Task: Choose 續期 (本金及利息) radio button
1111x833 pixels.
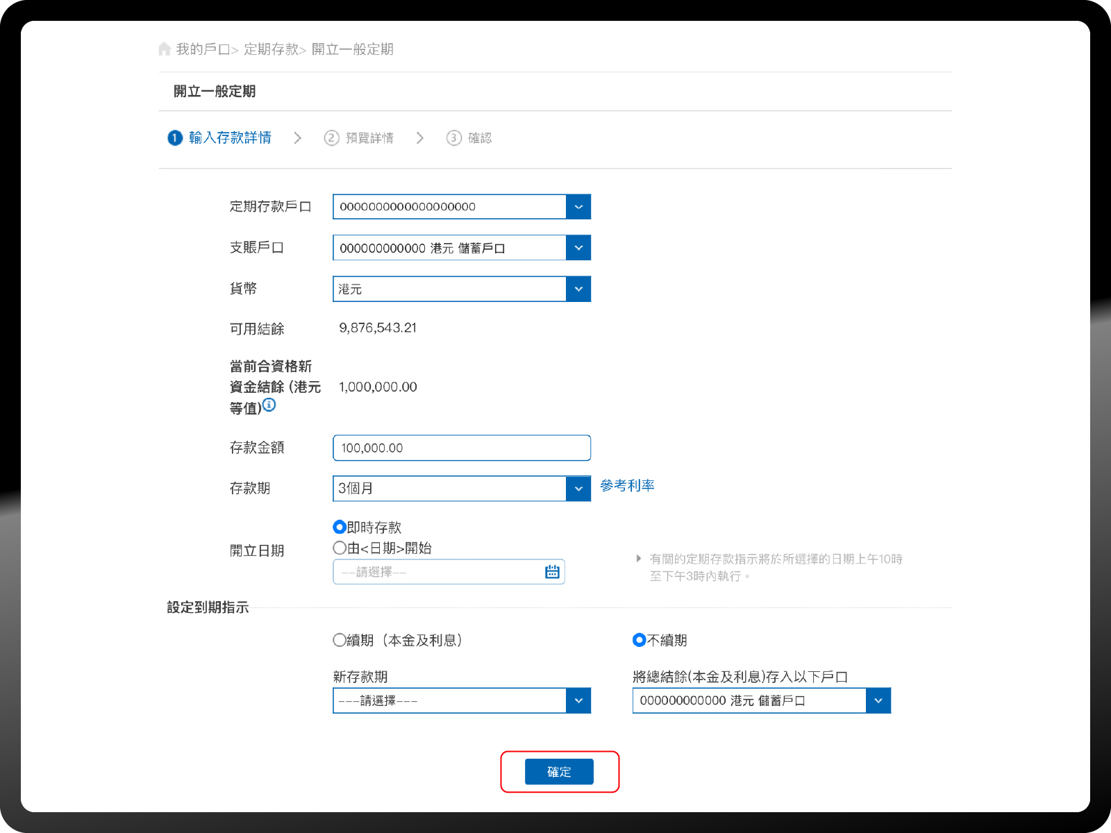Action: pos(340,640)
